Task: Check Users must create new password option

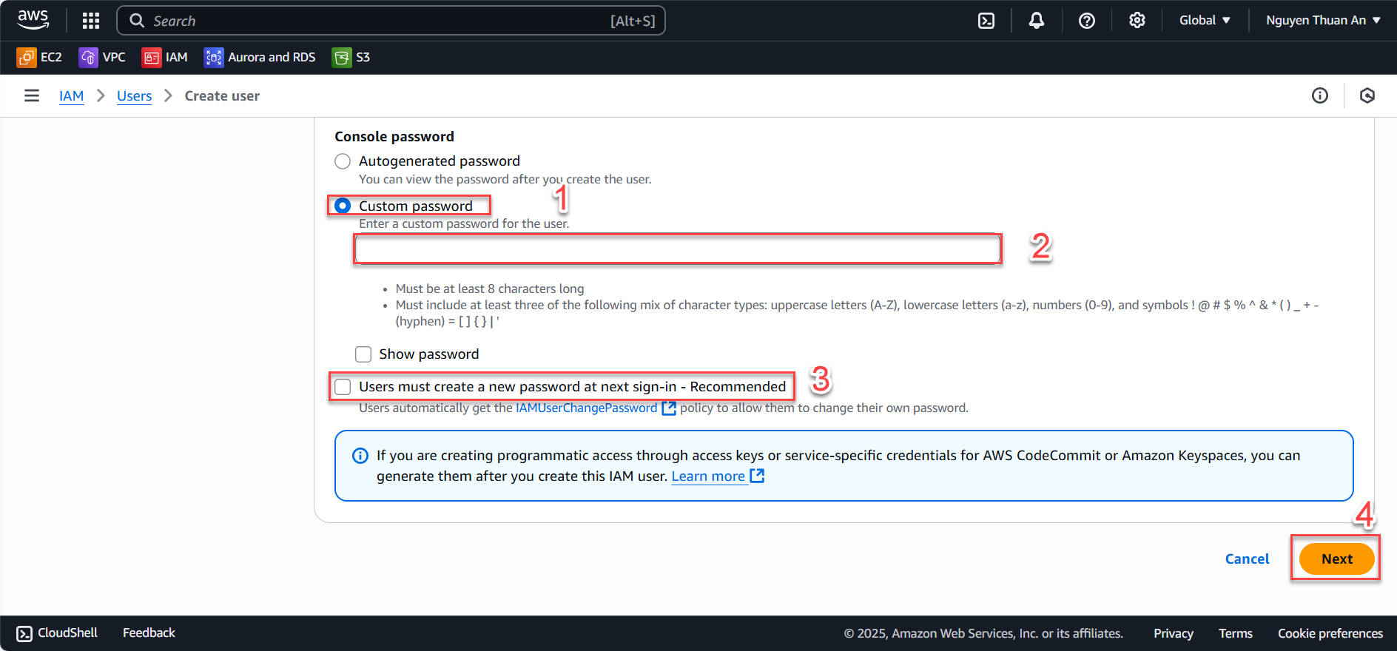Action: [343, 387]
